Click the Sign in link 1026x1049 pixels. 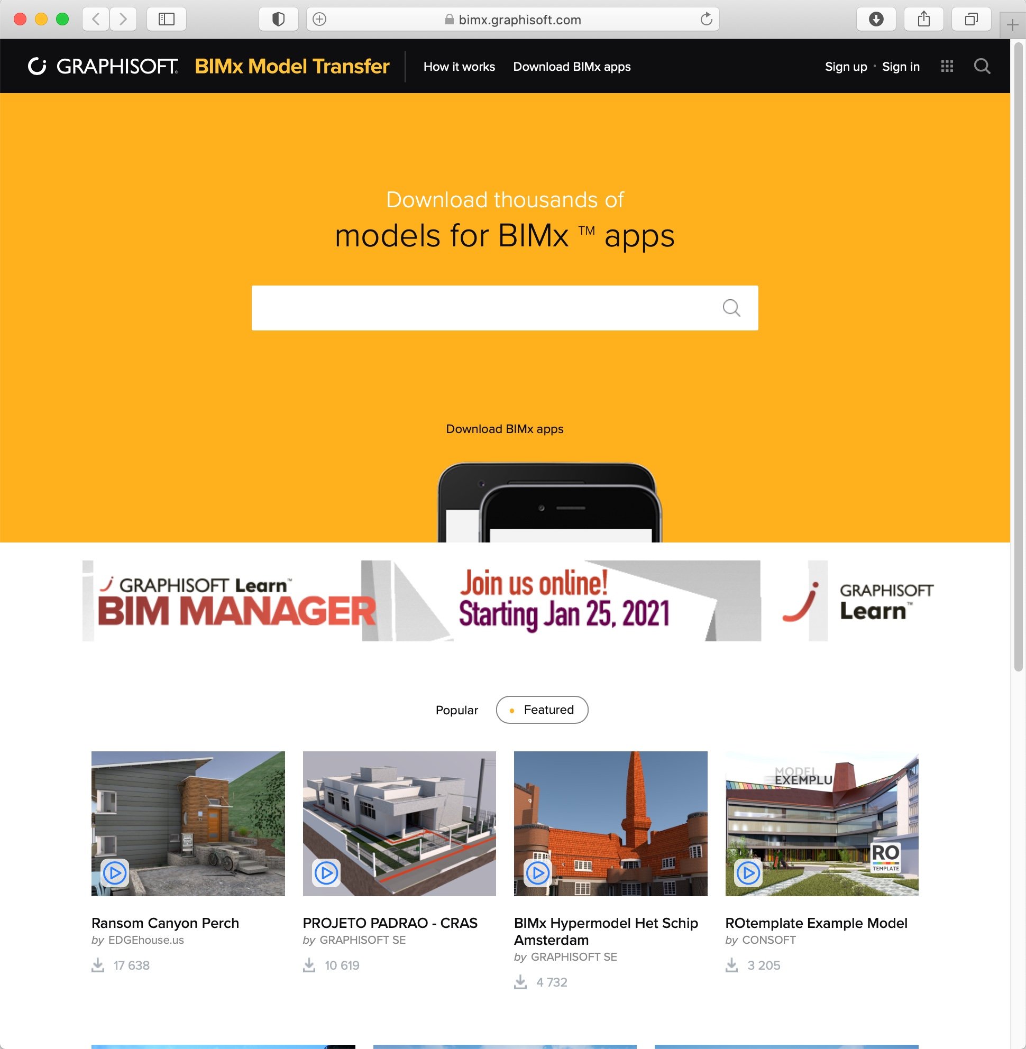(x=901, y=67)
